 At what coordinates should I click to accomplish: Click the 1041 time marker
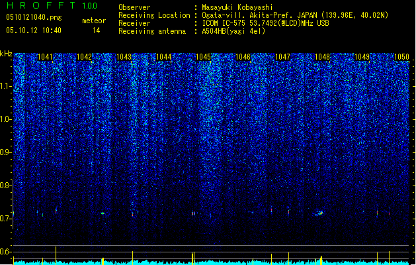pyautogui.click(x=45, y=57)
